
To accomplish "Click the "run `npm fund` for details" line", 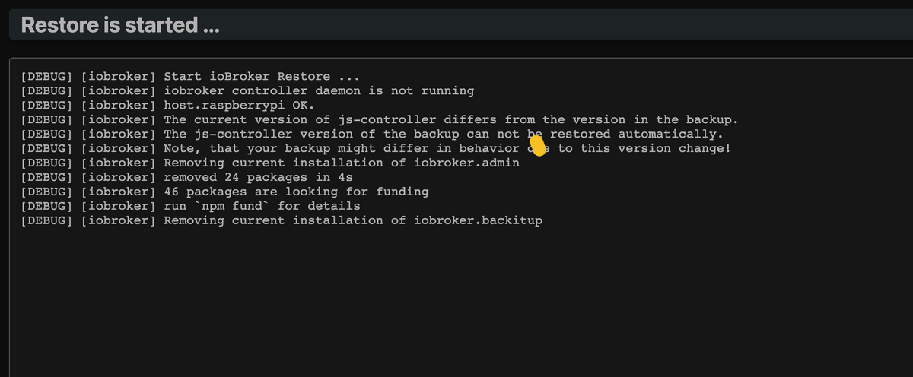I will pyautogui.click(x=262, y=206).
